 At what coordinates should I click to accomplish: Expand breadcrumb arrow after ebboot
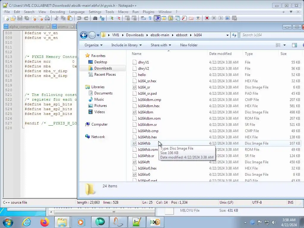pyautogui.click(x=191, y=35)
